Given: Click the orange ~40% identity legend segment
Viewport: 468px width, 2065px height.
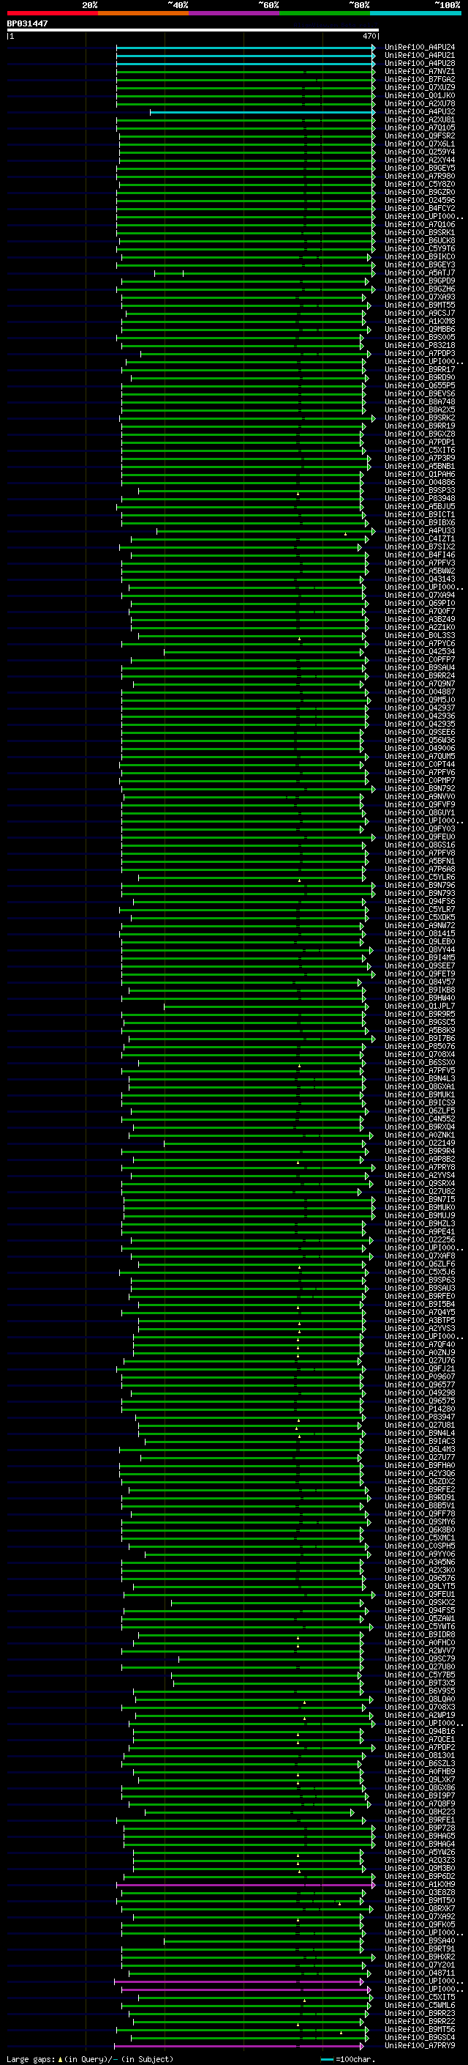Looking at the screenshot, I should click(143, 13).
